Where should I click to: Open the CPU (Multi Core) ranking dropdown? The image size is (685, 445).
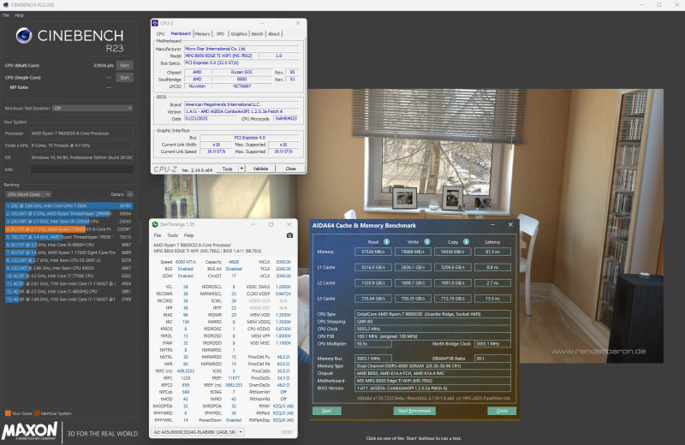pos(28,194)
